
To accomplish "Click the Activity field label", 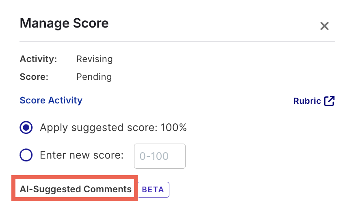I will (x=38, y=59).
